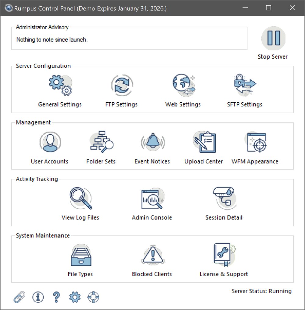Click the bottom gear preferences icon
Screen dimensions: 305x310
pyautogui.click(x=75, y=297)
